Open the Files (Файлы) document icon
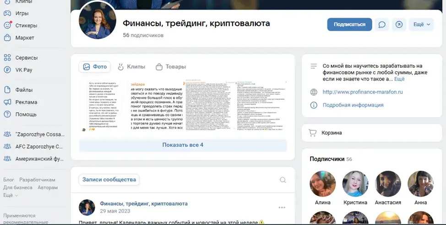 click(7, 90)
